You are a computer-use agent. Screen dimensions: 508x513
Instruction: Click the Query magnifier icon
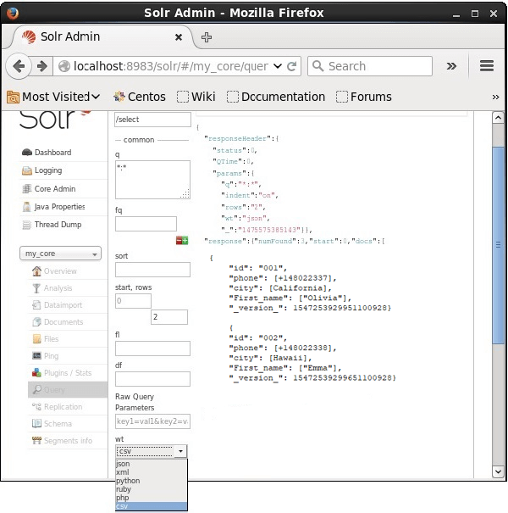click(x=36, y=389)
